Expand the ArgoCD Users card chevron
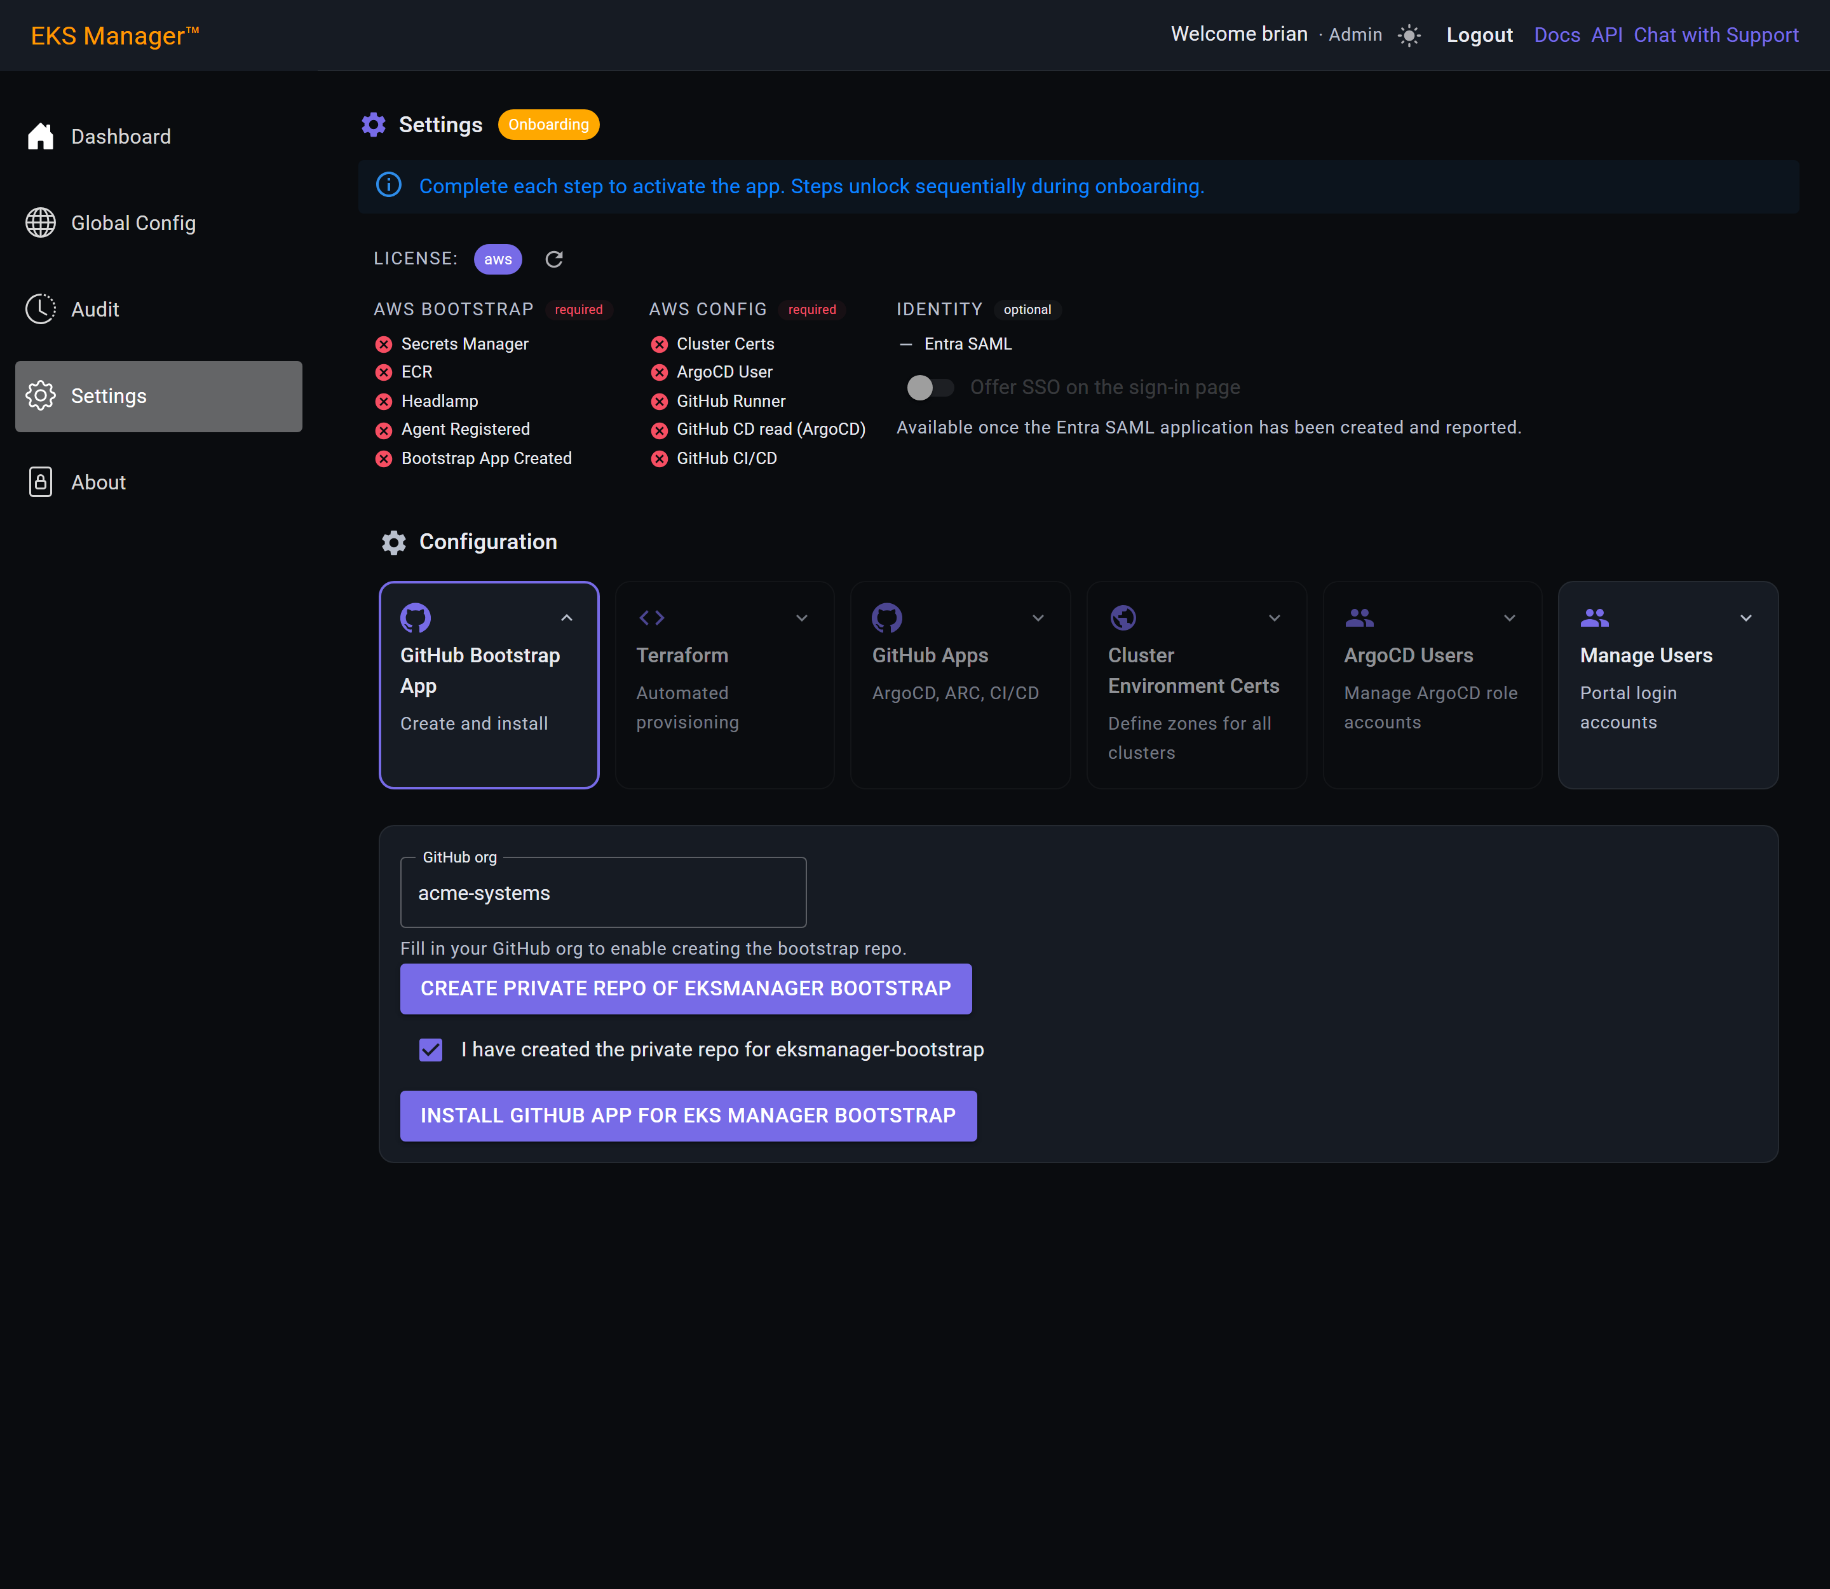Screen dimensions: 1830x1589 tap(1510, 618)
